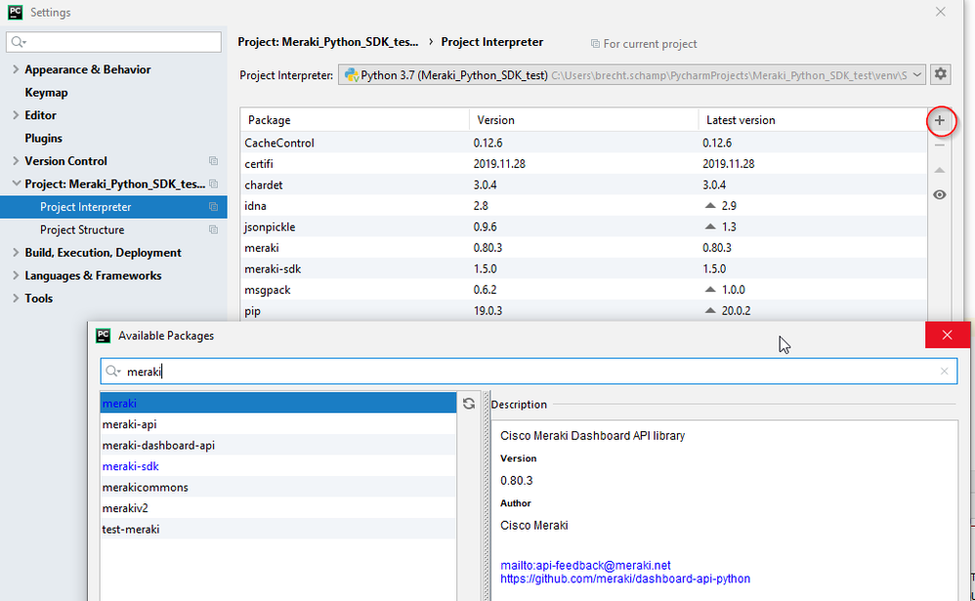Click the PyCharm icon in Available Packages title
Screen dimensions: 975x601
point(104,336)
